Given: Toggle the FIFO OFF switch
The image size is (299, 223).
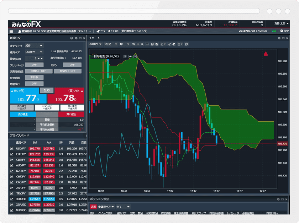Looking at the screenshot, I should (x=72, y=65).
